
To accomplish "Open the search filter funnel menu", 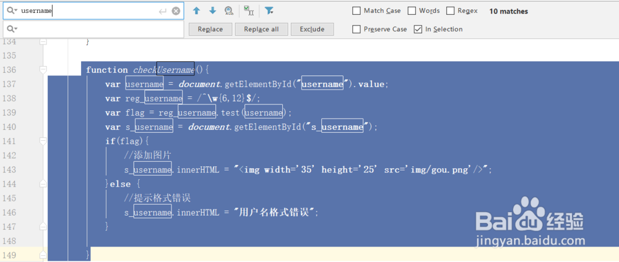I will 269,11.
